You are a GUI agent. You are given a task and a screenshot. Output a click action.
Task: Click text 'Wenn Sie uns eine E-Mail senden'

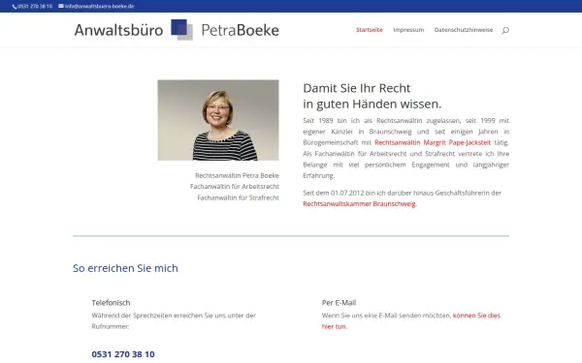[x=372, y=316]
